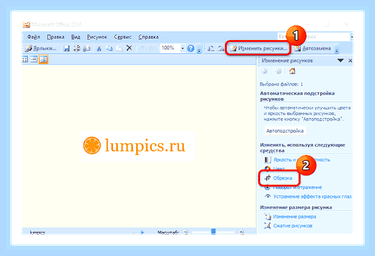
Task: Click the Paste clipboard icon
Action: (119, 48)
